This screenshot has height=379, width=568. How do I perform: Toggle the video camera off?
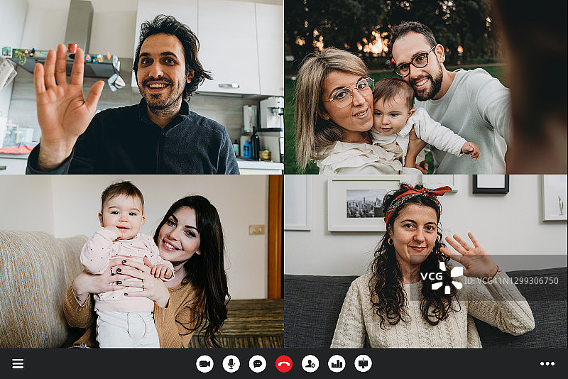[x=204, y=364]
